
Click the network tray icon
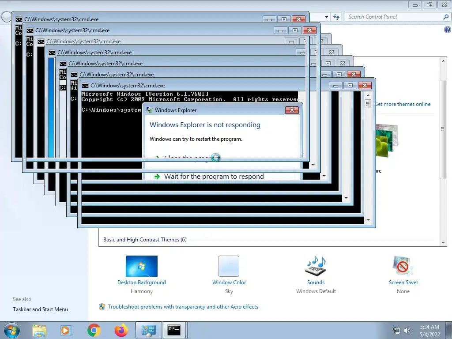(x=397, y=331)
